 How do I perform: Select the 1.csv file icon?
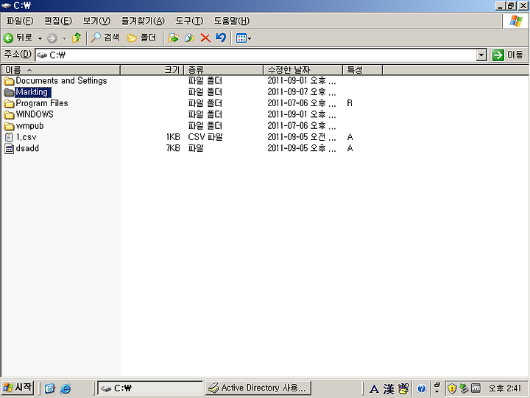9,137
